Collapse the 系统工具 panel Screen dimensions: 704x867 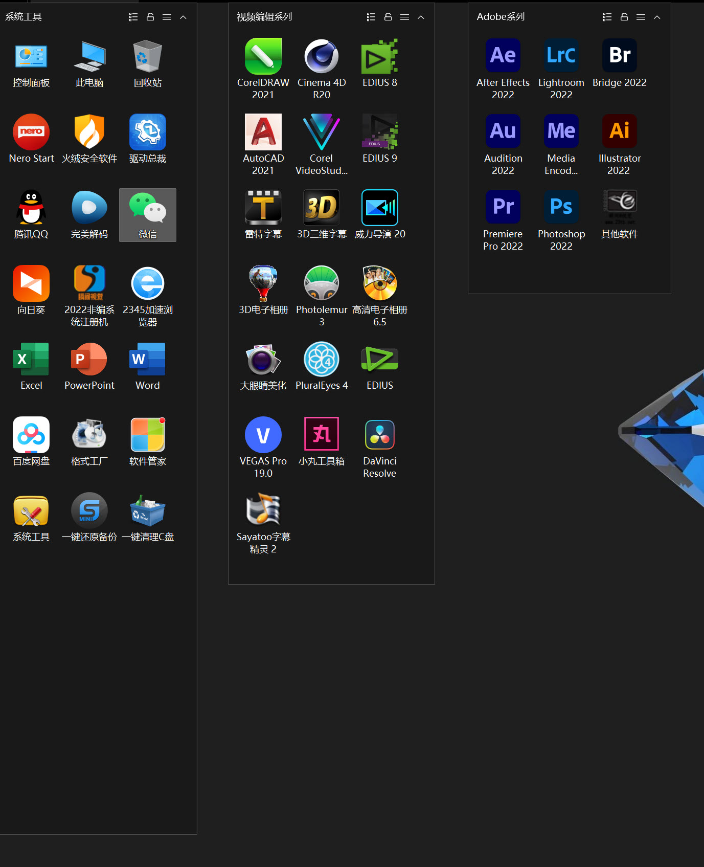(x=183, y=17)
